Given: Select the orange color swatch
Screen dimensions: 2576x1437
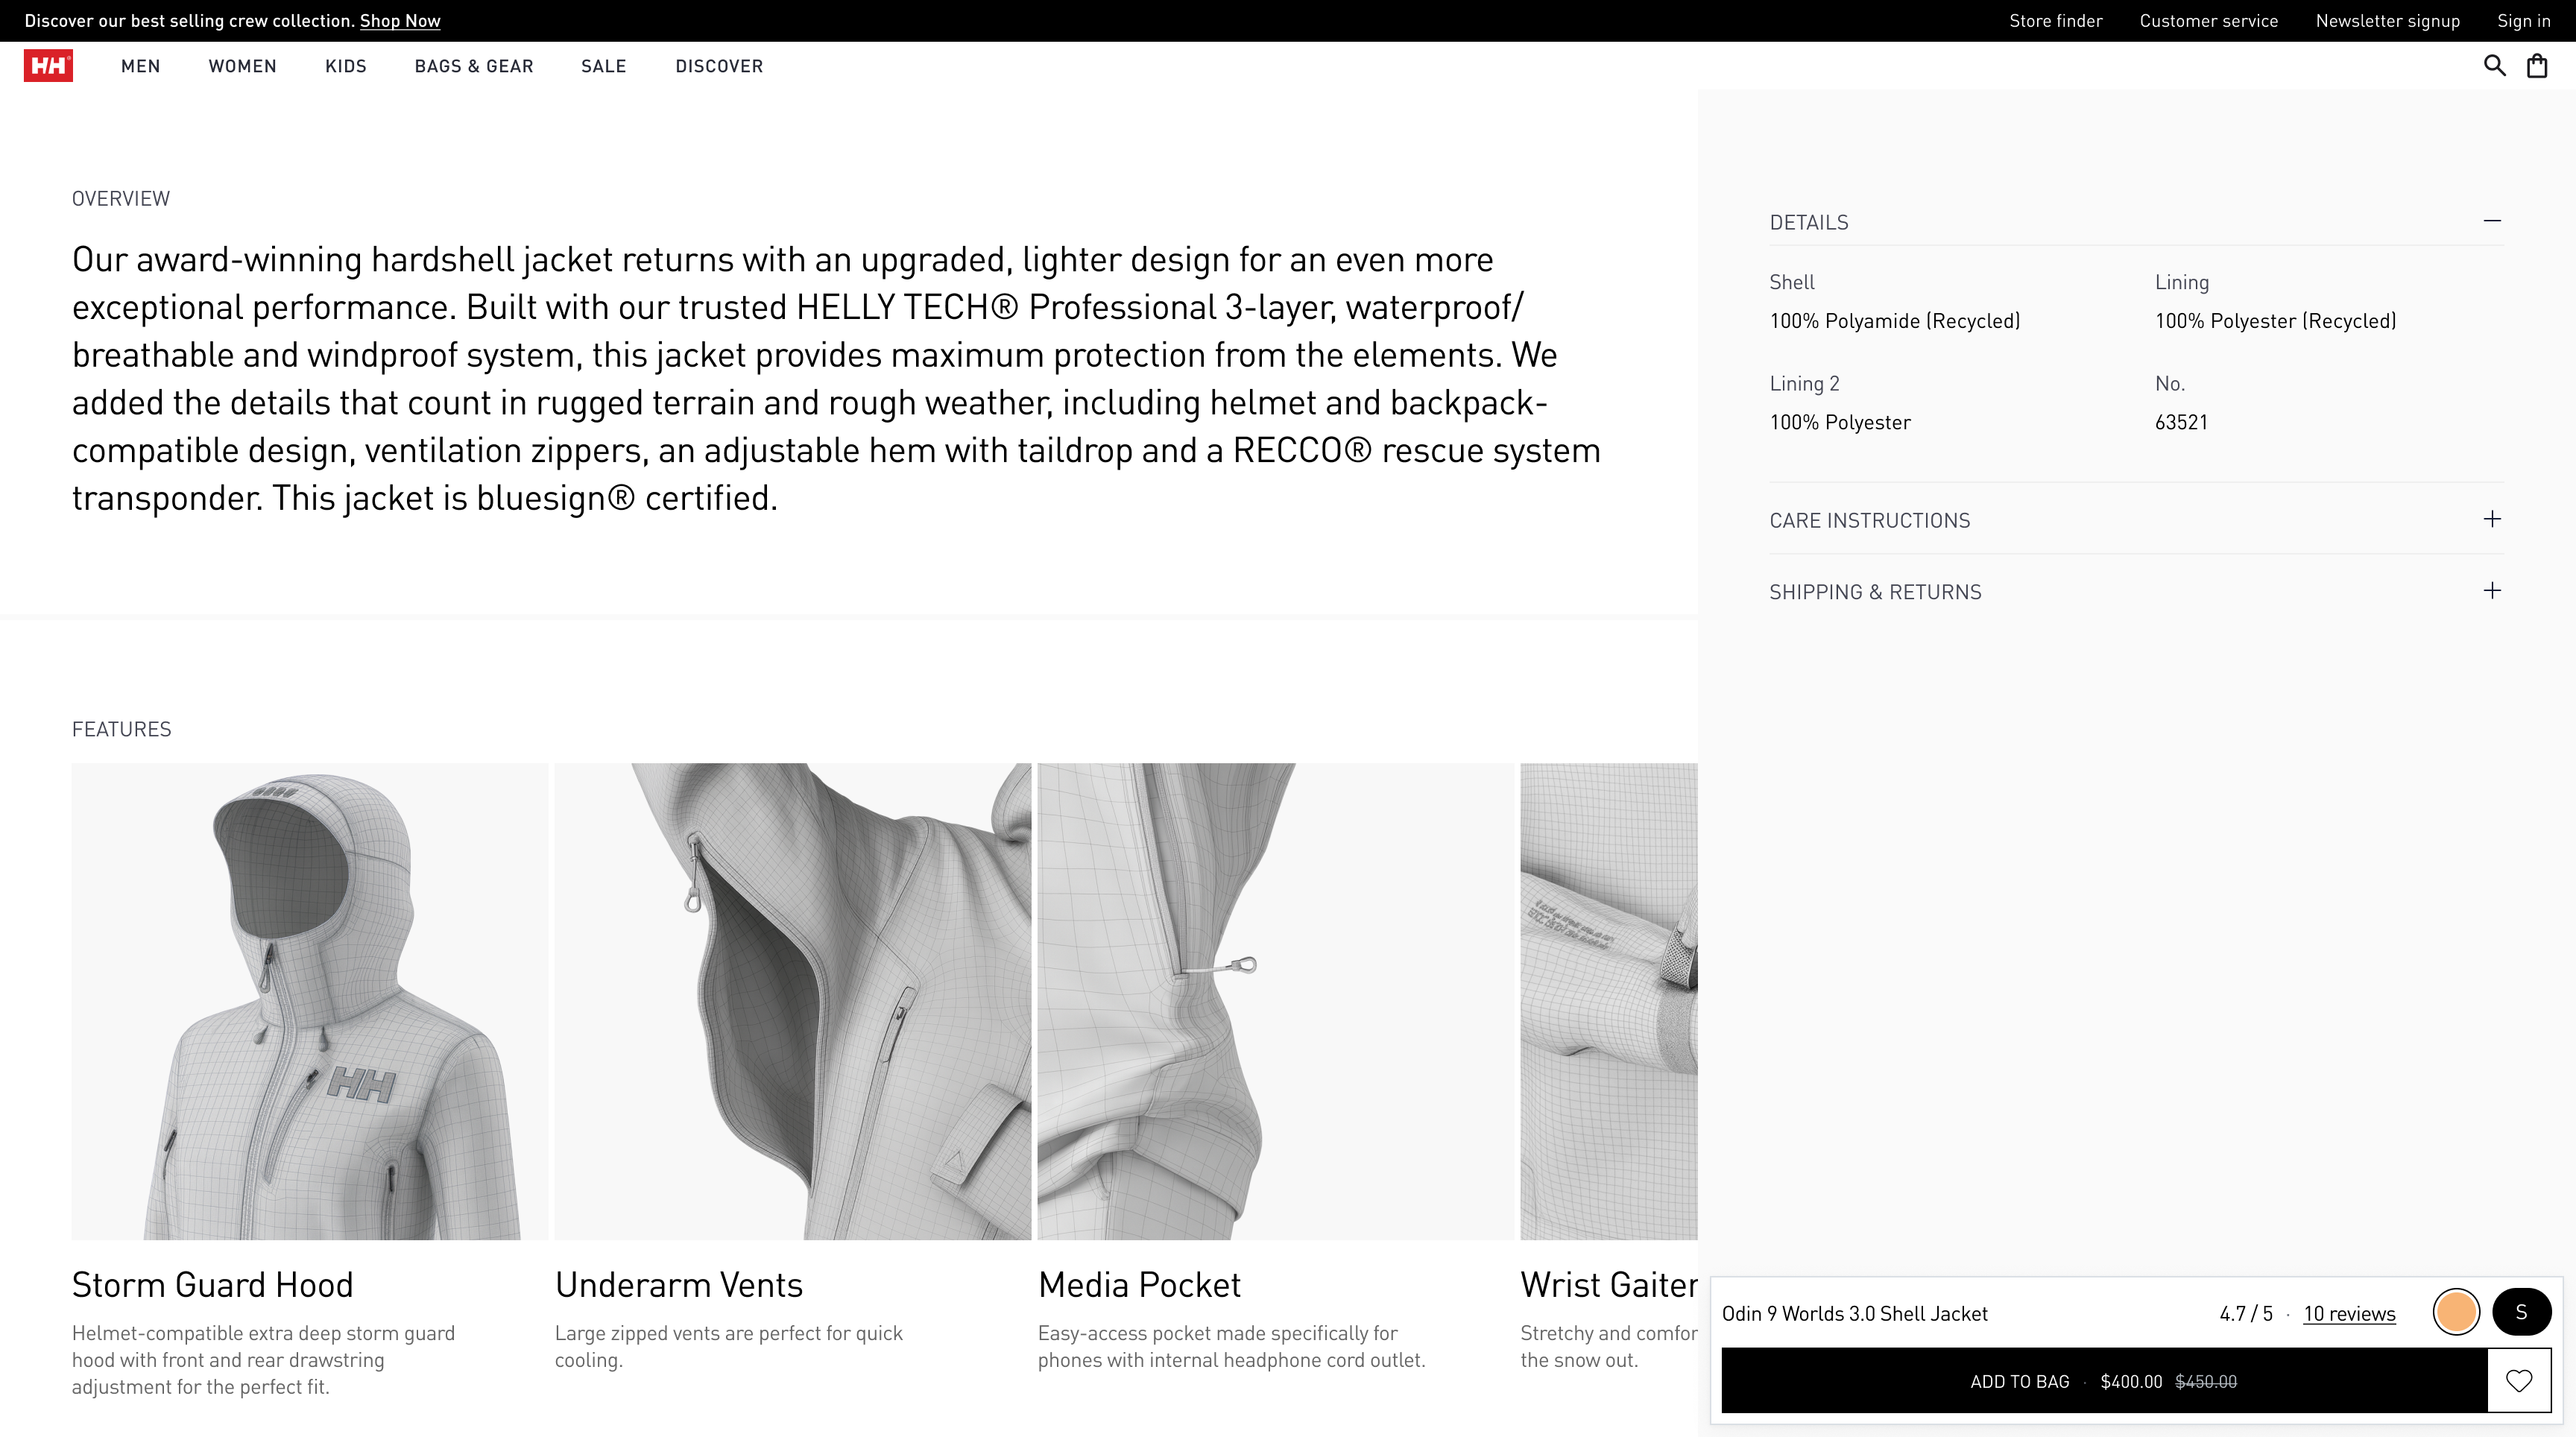Looking at the screenshot, I should 2456,1312.
